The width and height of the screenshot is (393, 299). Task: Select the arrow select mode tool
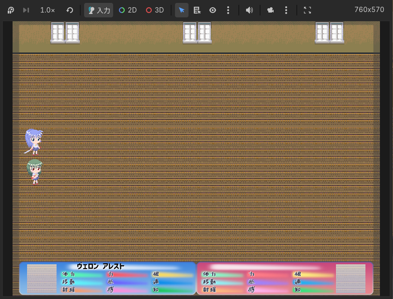182,10
